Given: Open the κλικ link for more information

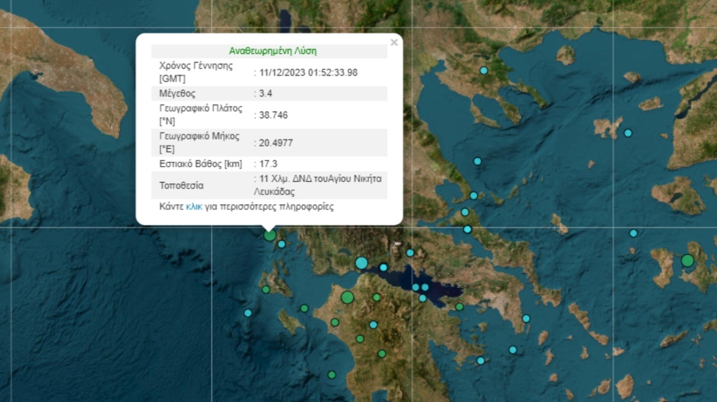Looking at the screenshot, I should [195, 207].
